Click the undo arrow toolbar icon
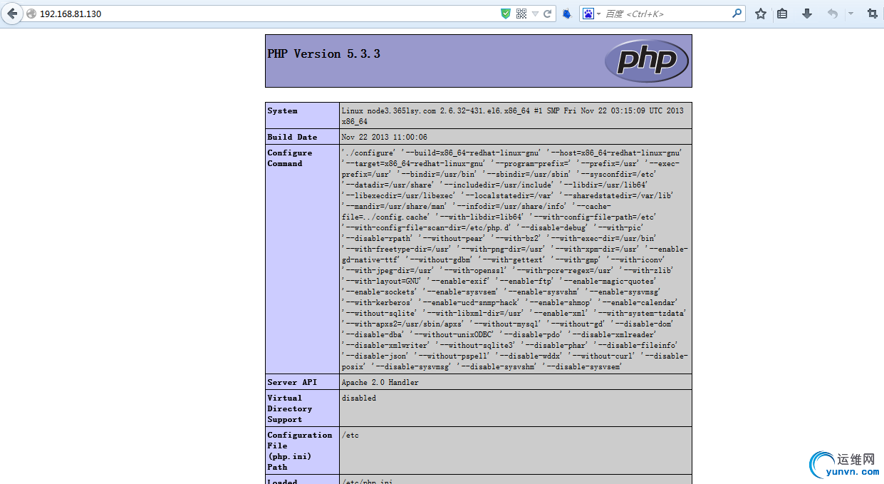This screenshot has height=484, width=884. pyautogui.click(x=833, y=14)
